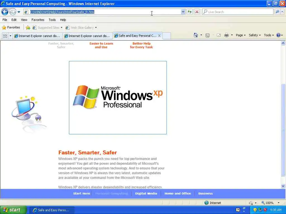Open Suggested Sites dropdown

[47, 28]
